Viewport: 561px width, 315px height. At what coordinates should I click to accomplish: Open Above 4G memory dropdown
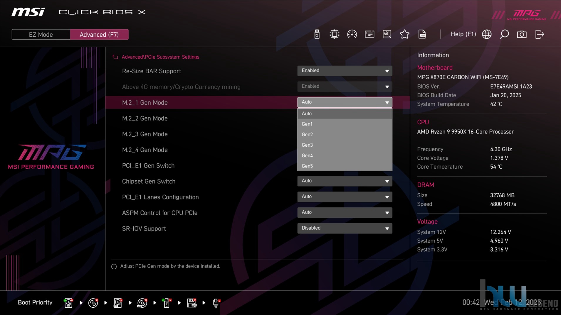(345, 87)
